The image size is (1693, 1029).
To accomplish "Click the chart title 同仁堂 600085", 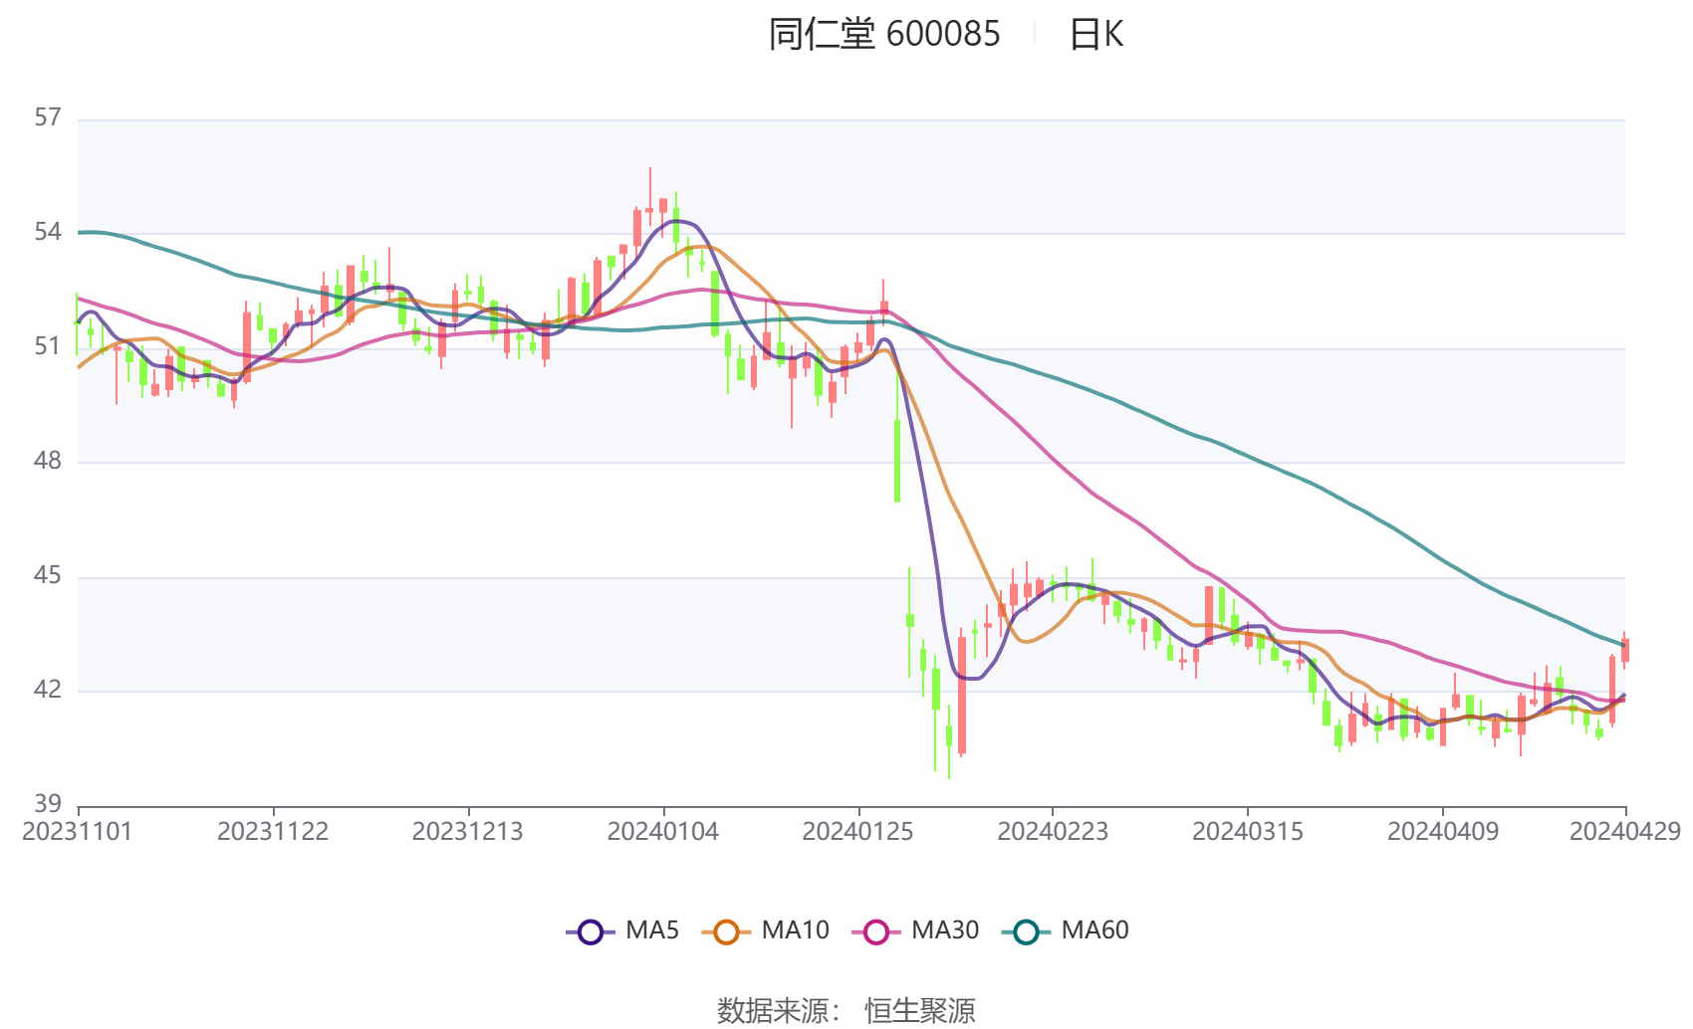I will 883,34.
